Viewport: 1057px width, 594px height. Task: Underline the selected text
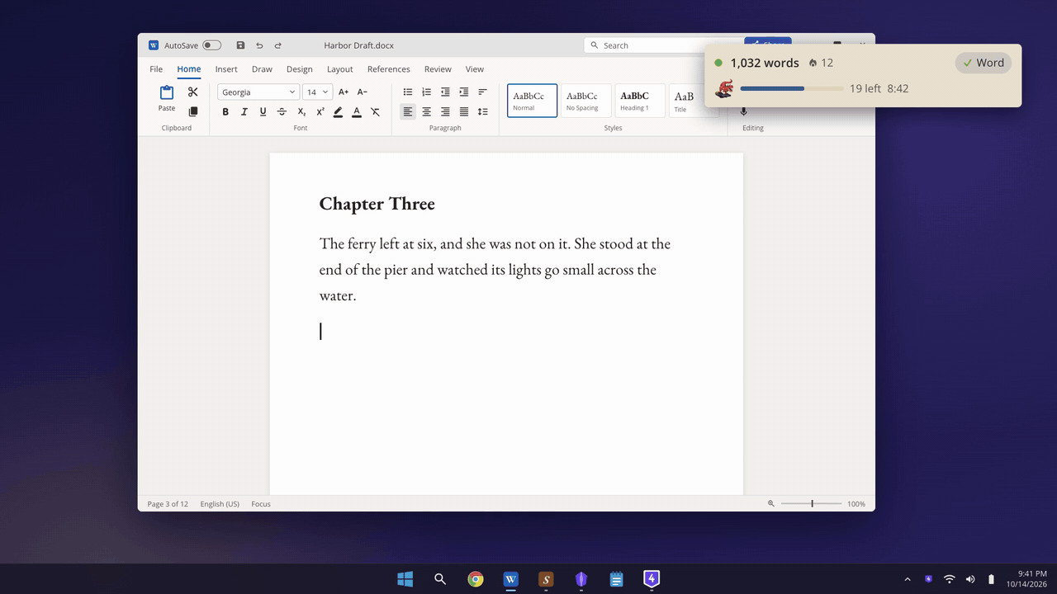(263, 112)
